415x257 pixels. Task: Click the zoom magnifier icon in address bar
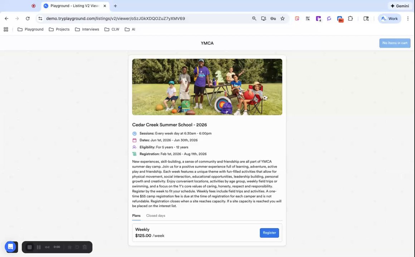254,19
